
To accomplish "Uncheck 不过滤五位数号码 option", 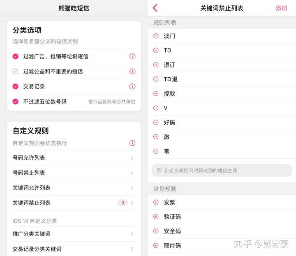I will point(16,101).
